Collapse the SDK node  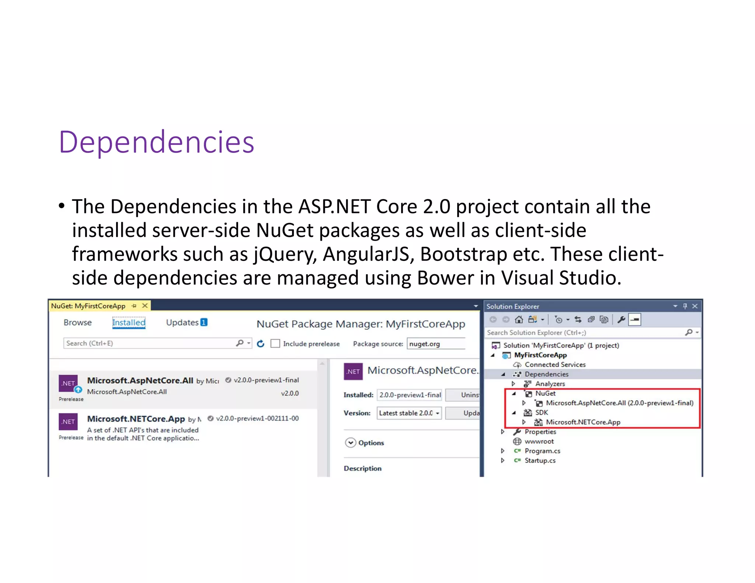514,413
